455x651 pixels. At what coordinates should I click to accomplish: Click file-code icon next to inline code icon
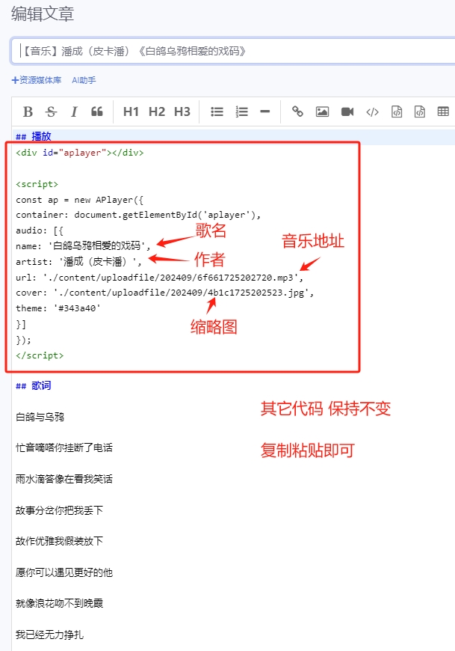pyautogui.click(x=397, y=111)
